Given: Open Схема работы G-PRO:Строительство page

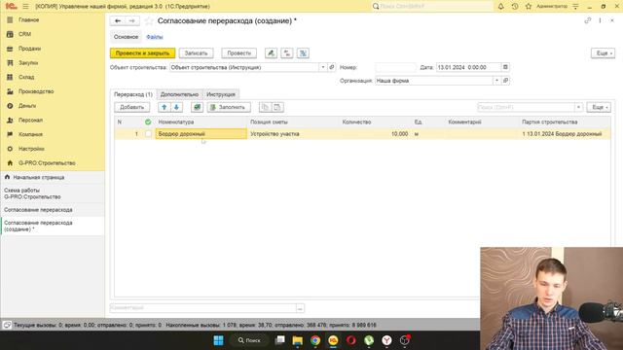Looking at the screenshot, I should [x=53, y=193].
